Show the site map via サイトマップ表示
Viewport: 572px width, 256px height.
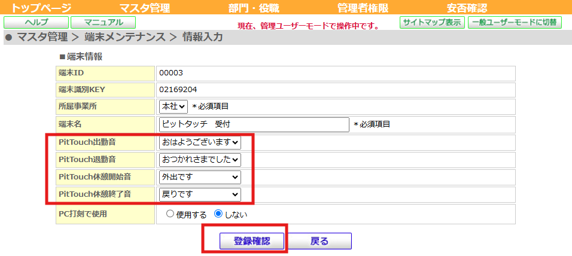(432, 23)
